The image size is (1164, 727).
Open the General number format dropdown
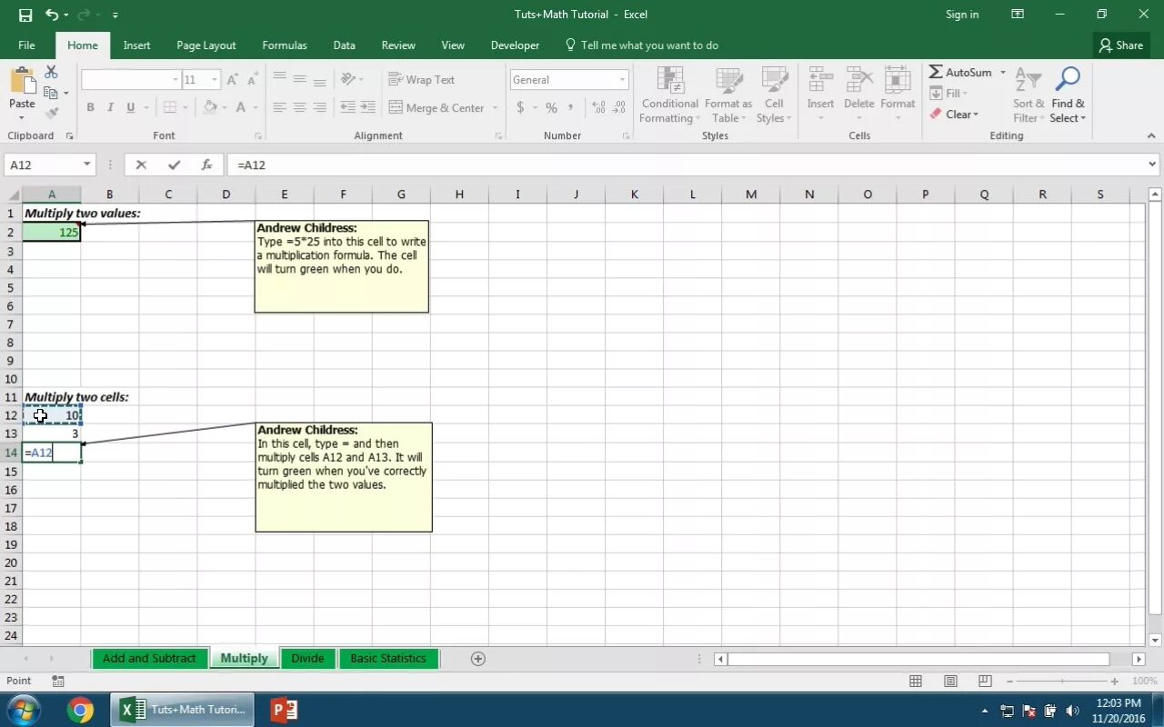click(x=622, y=80)
